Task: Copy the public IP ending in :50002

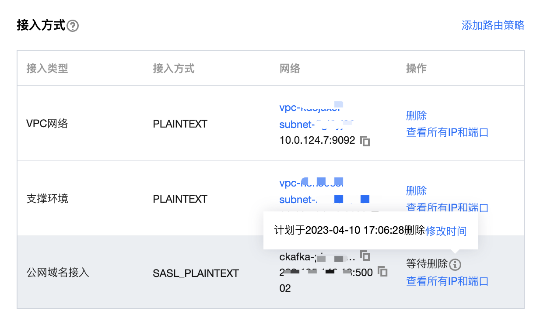Action: [x=382, y=272]
